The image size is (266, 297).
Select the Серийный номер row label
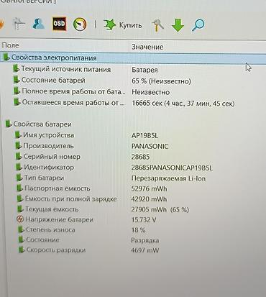pyautogui.click(x=52, y=157)
